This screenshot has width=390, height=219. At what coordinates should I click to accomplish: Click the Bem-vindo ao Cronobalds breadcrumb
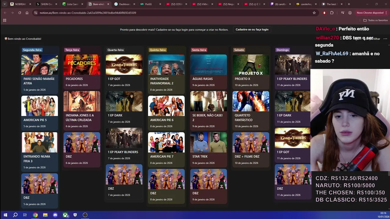pos(23,39)
